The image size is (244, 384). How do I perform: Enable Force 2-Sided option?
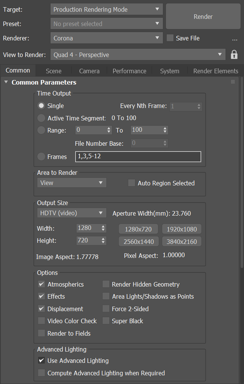[106, 309]
